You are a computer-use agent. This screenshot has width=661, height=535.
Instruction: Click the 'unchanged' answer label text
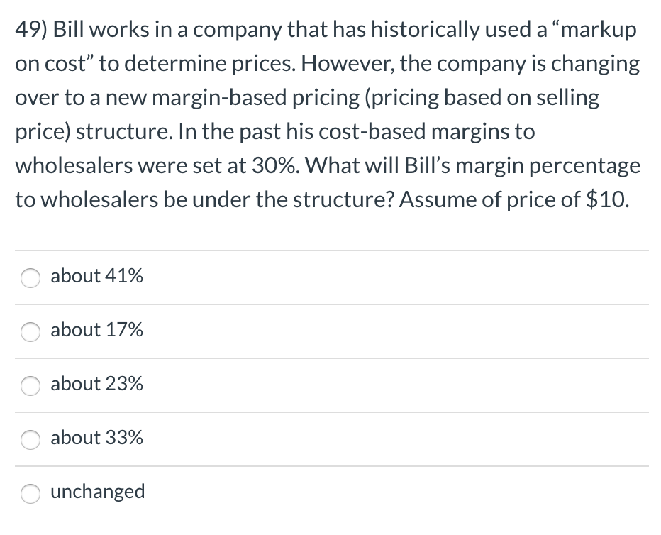tap(98, 492)
